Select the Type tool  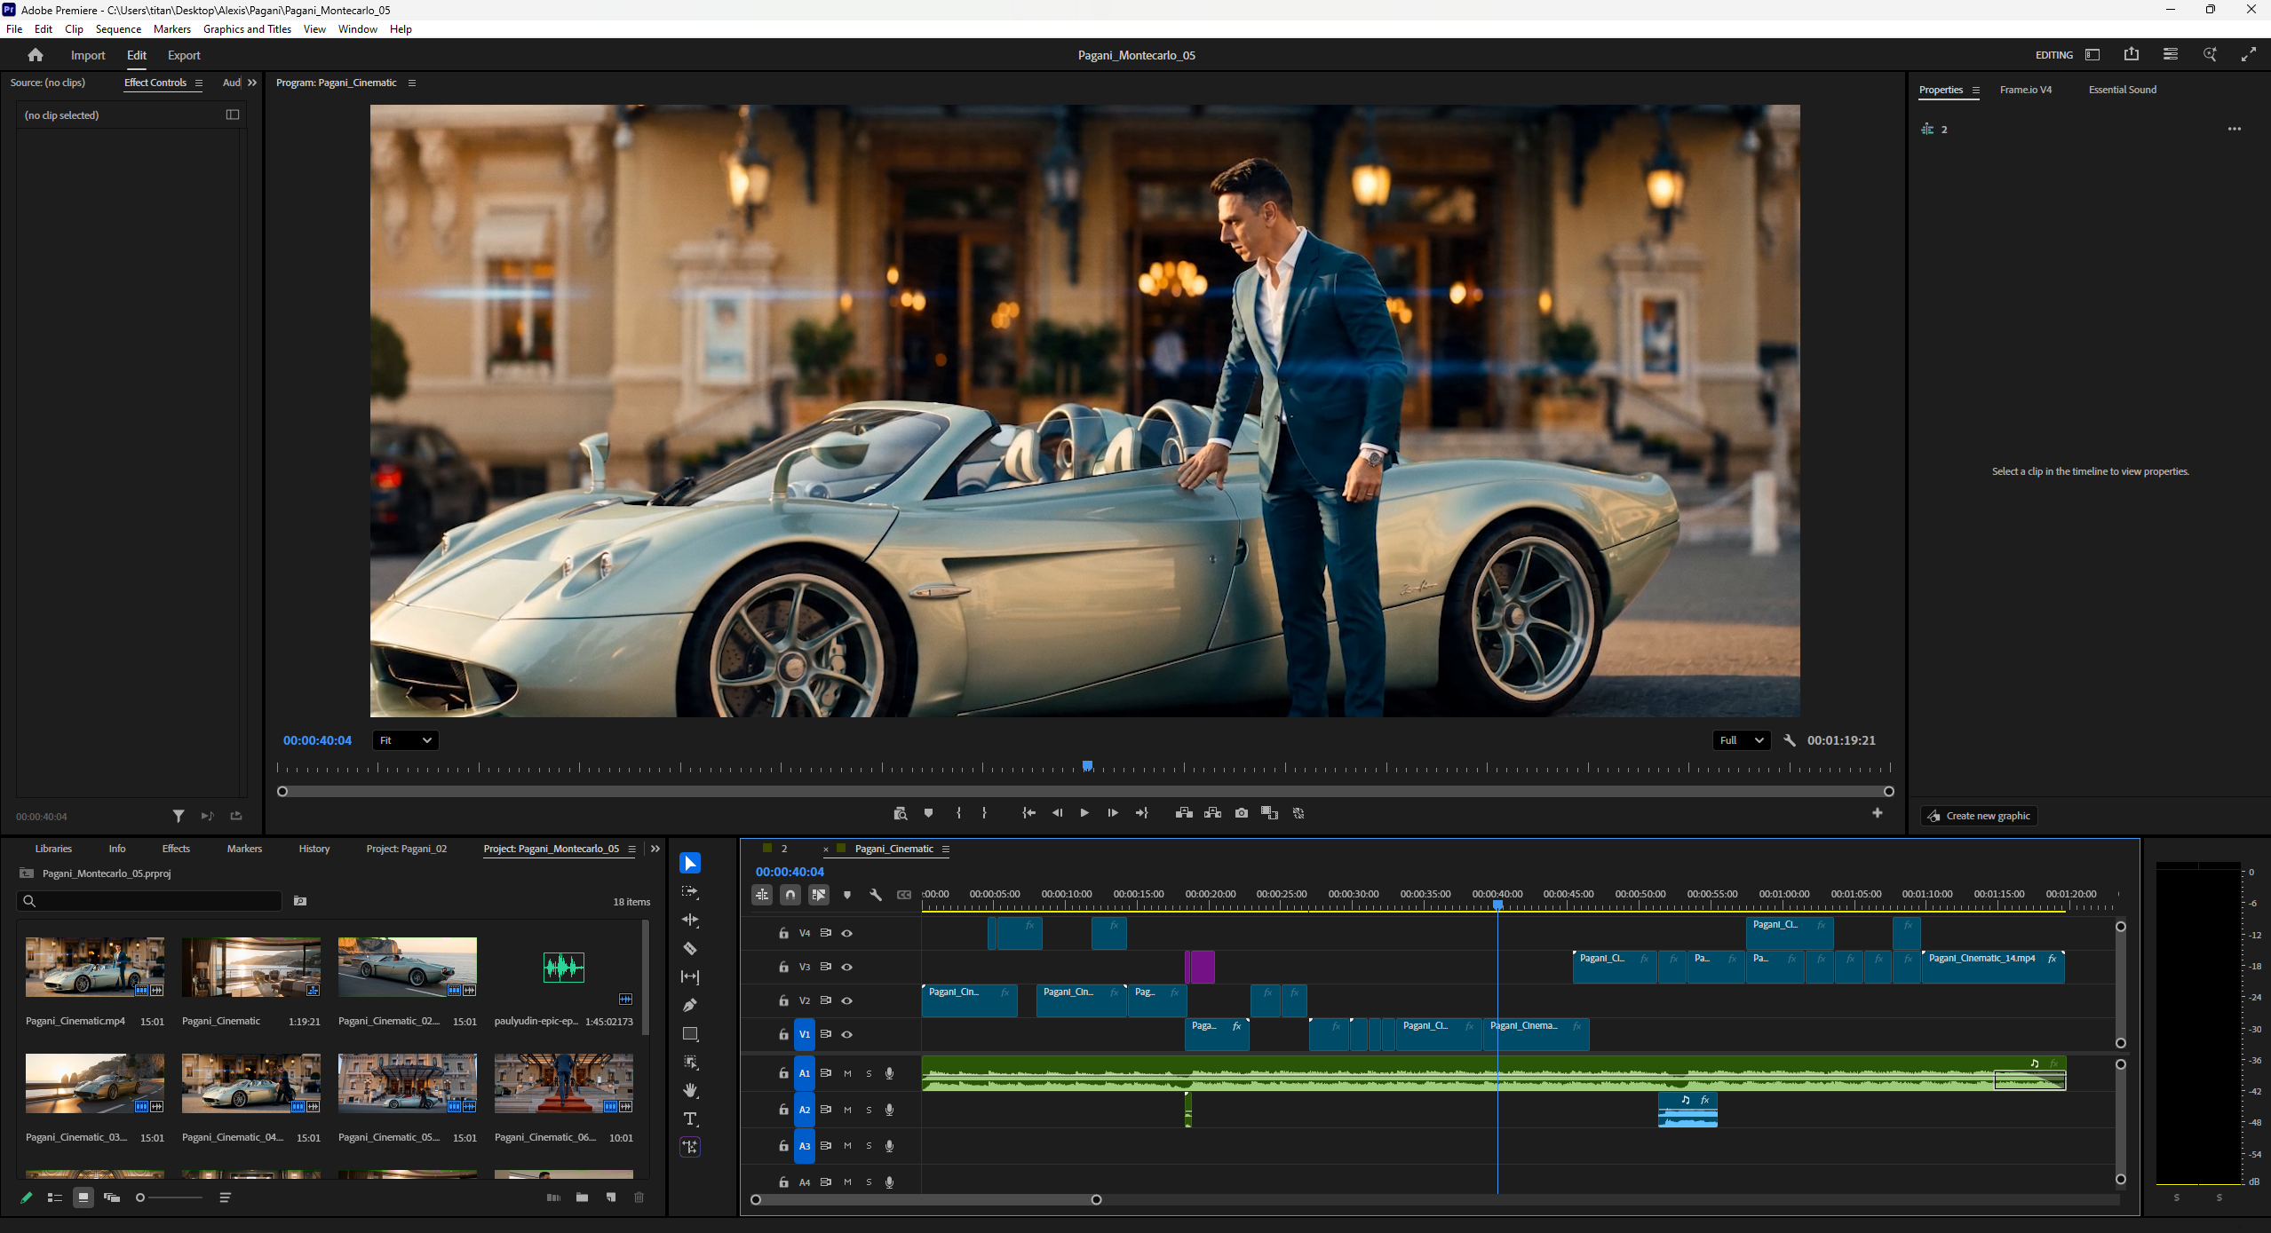(690, 1118)
